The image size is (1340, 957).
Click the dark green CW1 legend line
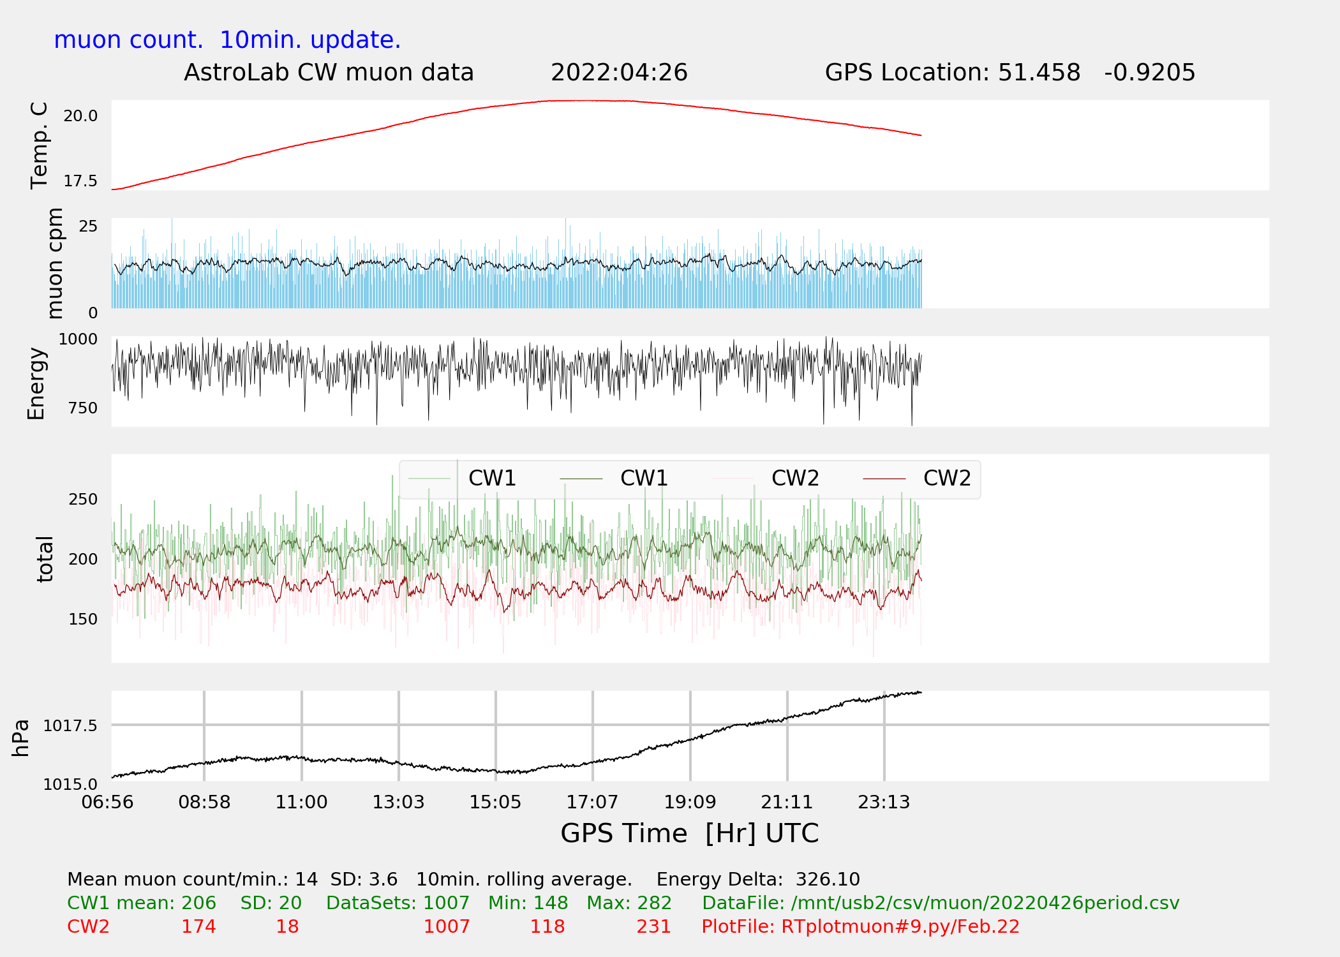pos(581,478)
